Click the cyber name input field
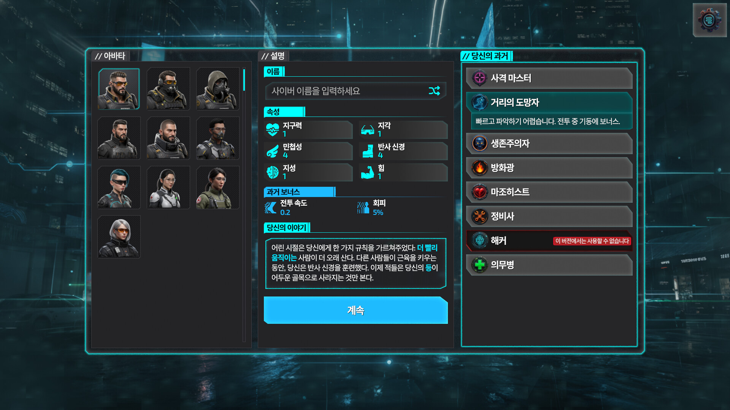This screenshot has height=410, width=730. [355, 91]
